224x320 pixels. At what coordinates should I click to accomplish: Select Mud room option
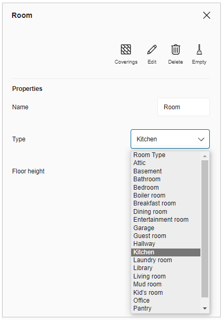pyautogui.click(x=166, y=284)
